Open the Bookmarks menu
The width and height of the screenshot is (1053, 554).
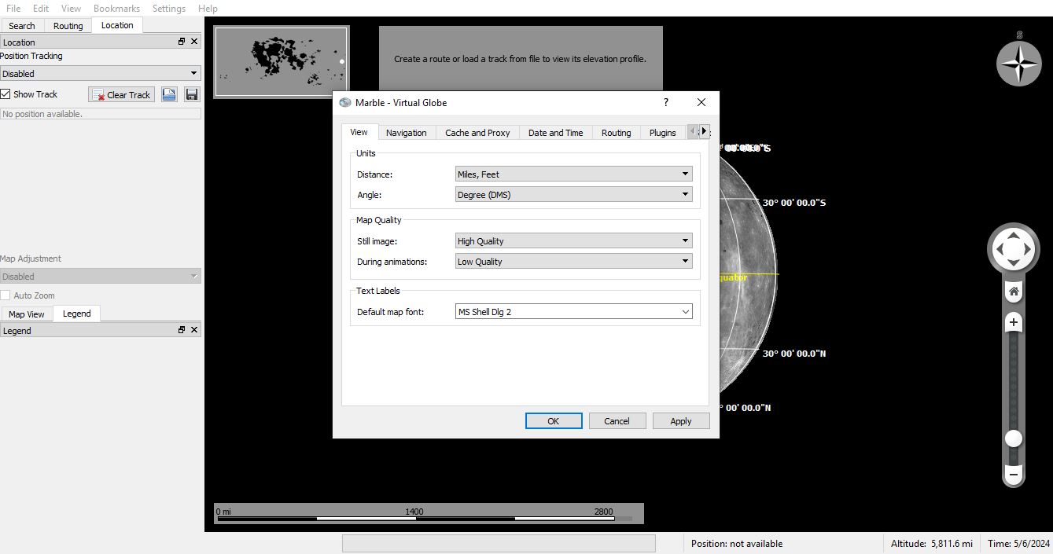116,8
